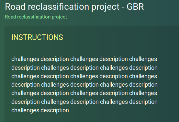Click the dash in the page title
This screenshot has height=122, width=179.
(123, 7)
